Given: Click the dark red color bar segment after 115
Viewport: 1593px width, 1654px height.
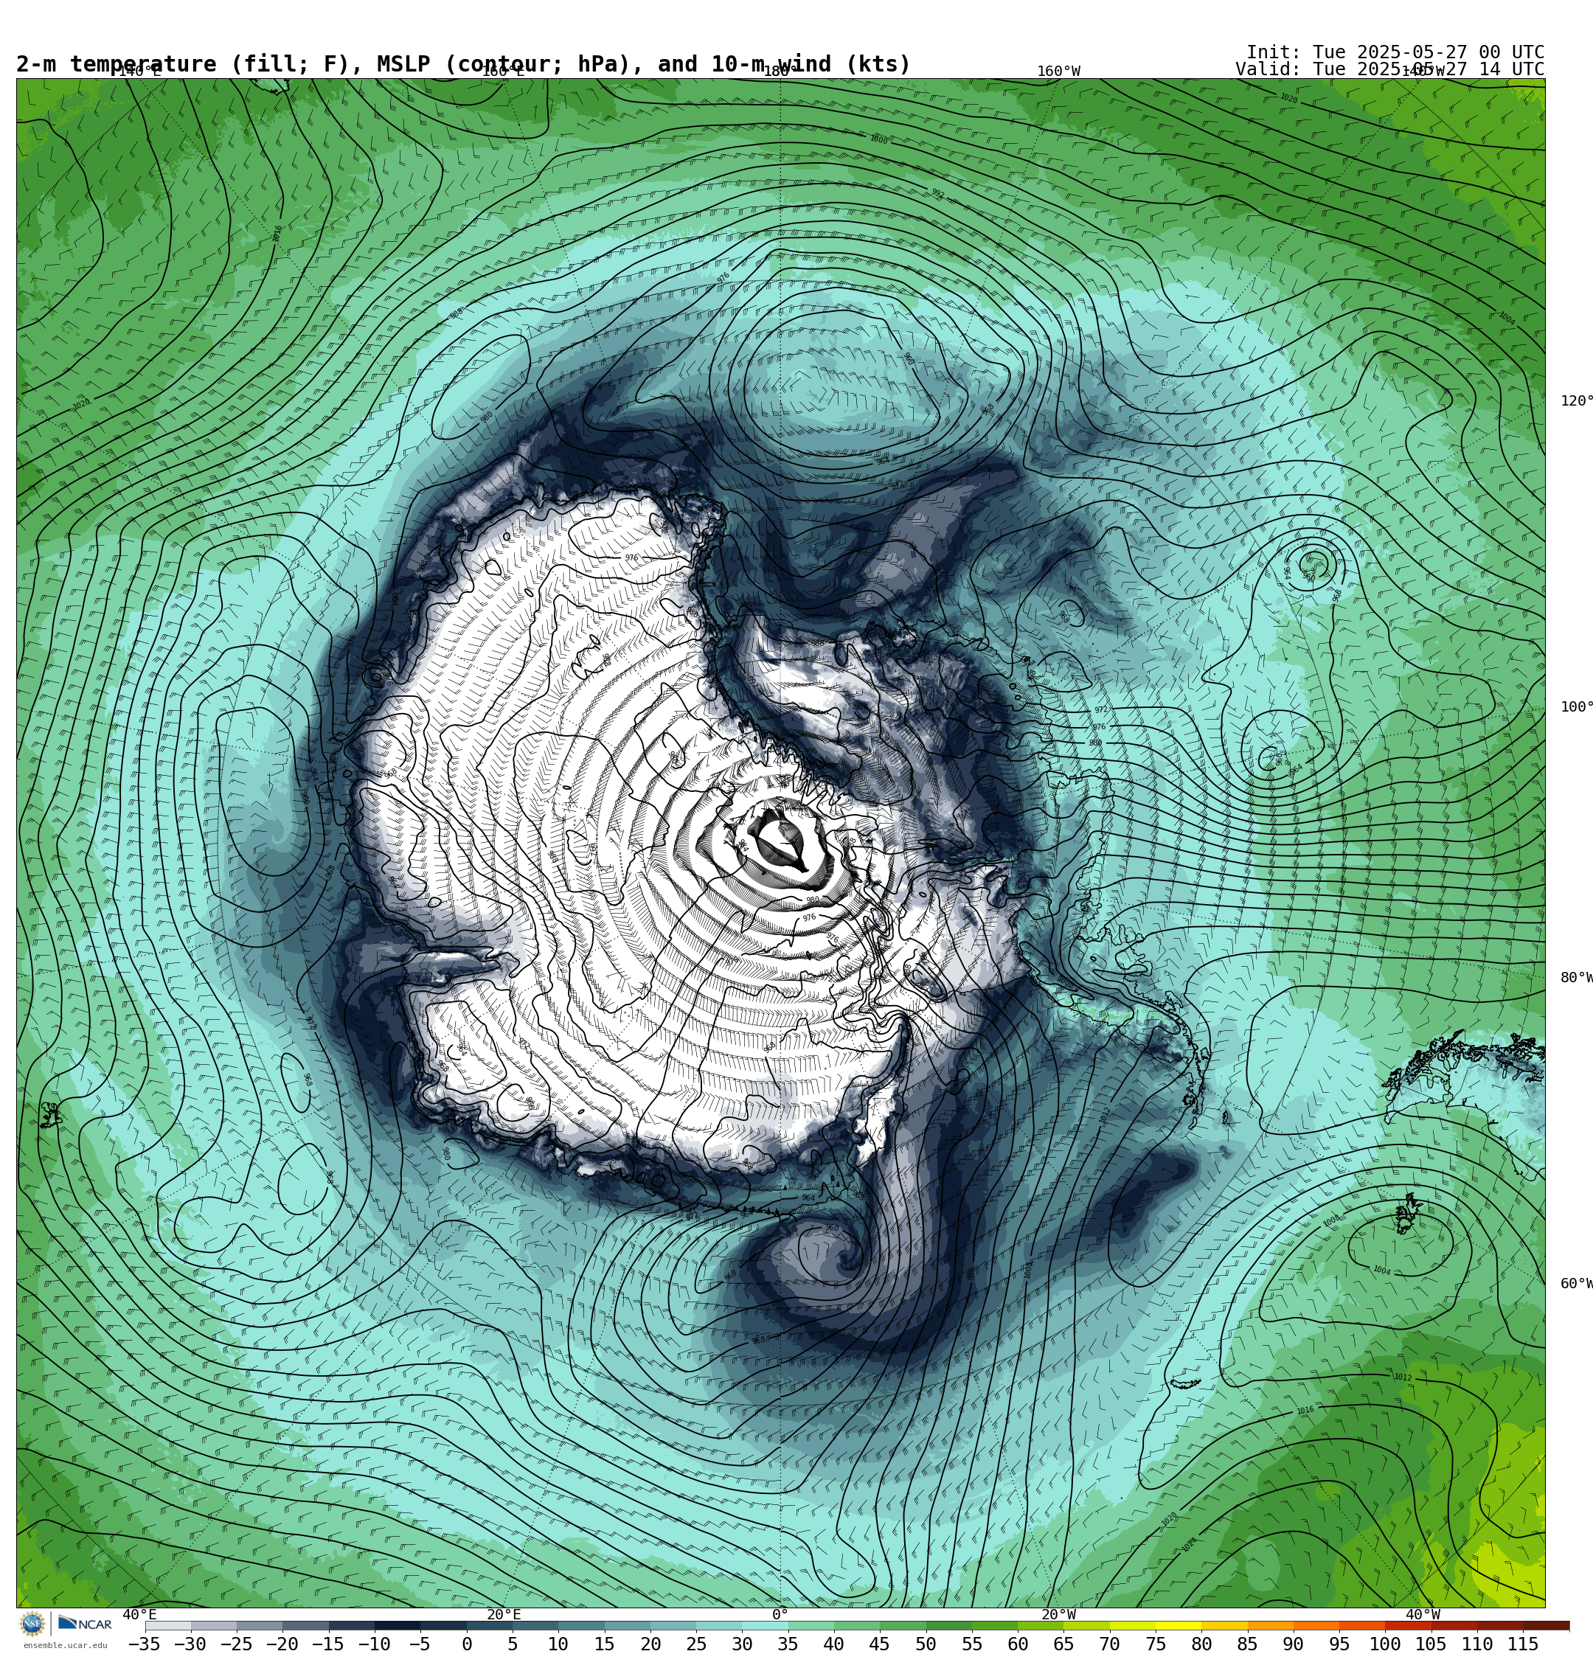Looking at the screenshot, I should click(x=1547, y=1625).
